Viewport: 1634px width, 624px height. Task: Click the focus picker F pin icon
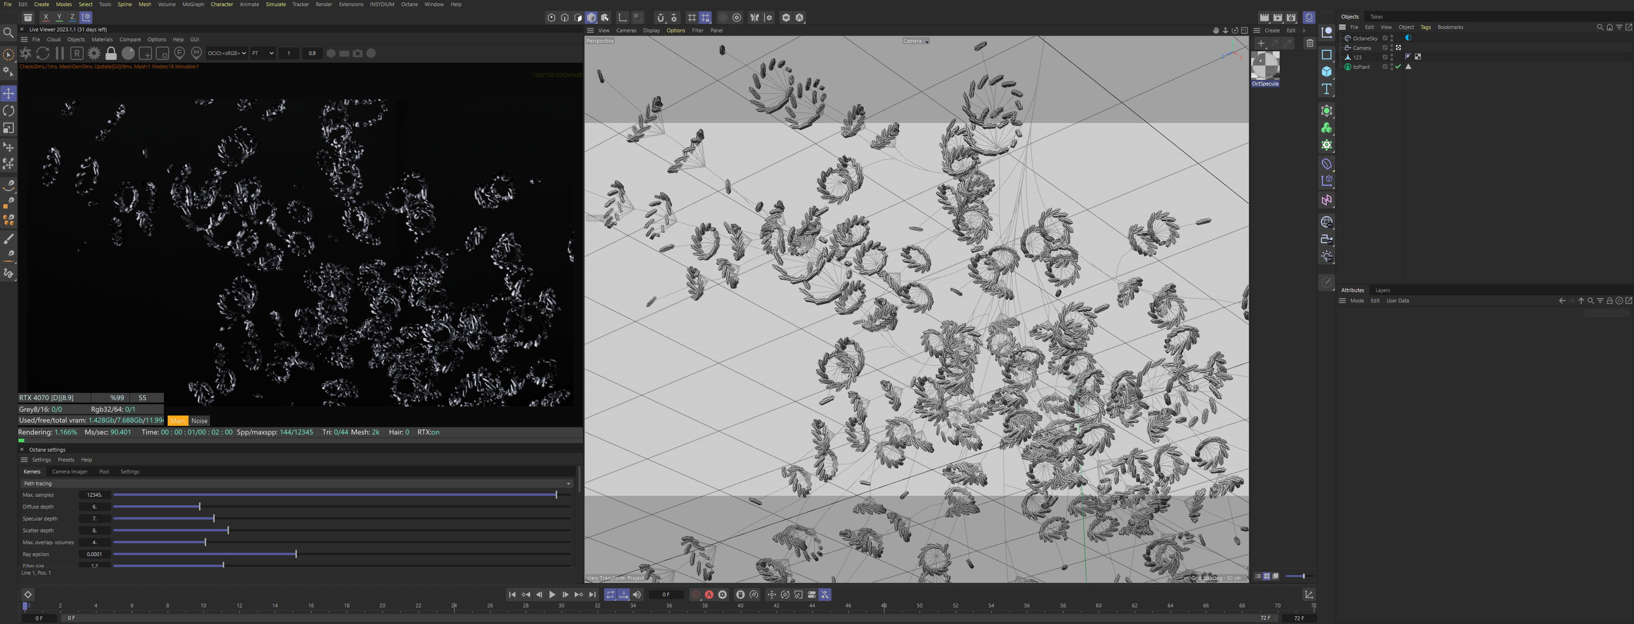click(180, 53)
